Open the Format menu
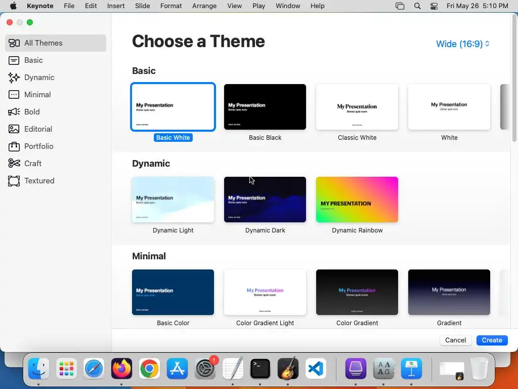Image resolution: width=518 pixels, height=389 pixels. point(171,6)
